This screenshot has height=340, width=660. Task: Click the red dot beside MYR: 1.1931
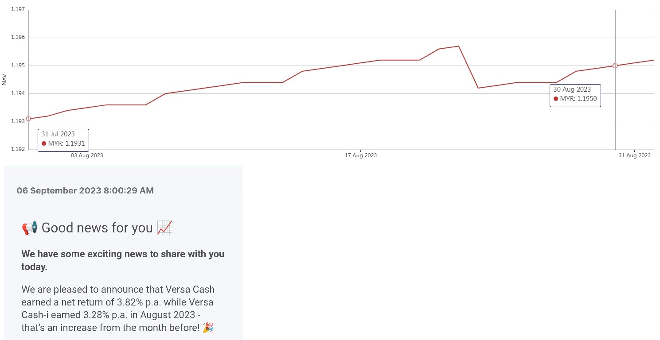(44, 143)
